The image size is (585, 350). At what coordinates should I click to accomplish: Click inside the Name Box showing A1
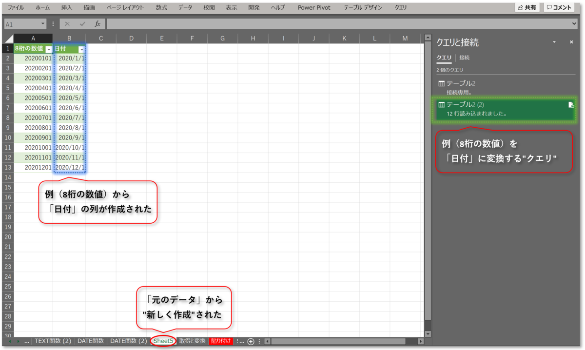tap(21, 23)
